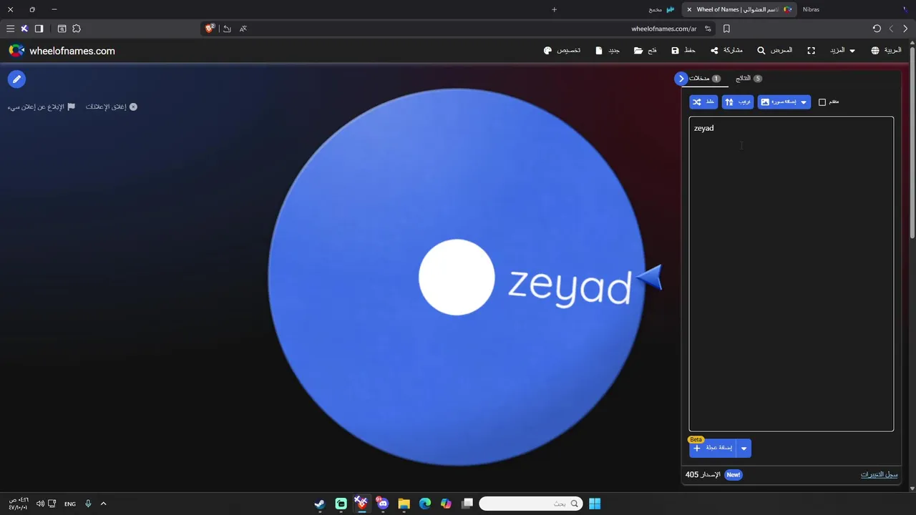Show hidden system tray icons
This screenshot has width=916, height=515.
[x=103, y=504]
